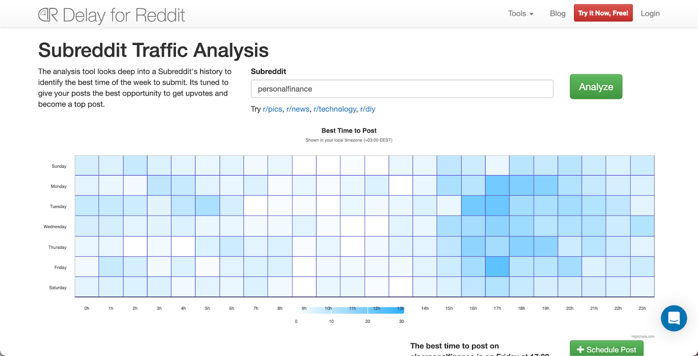Click the Wednesday row label
The width and height of the screenshot is (698, 356).
pyautogui.click(x=55, y=227)
